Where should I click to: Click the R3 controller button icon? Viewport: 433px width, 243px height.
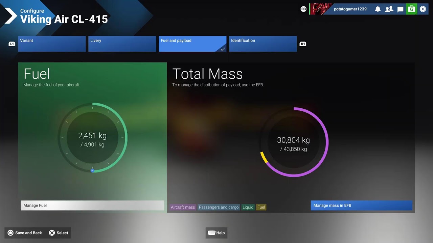tap(303, 9)
